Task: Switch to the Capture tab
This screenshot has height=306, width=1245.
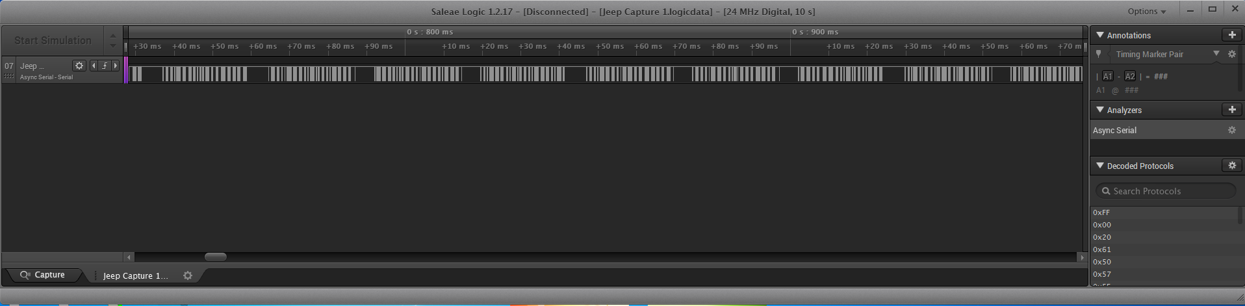Action: [x=43, y=275]
